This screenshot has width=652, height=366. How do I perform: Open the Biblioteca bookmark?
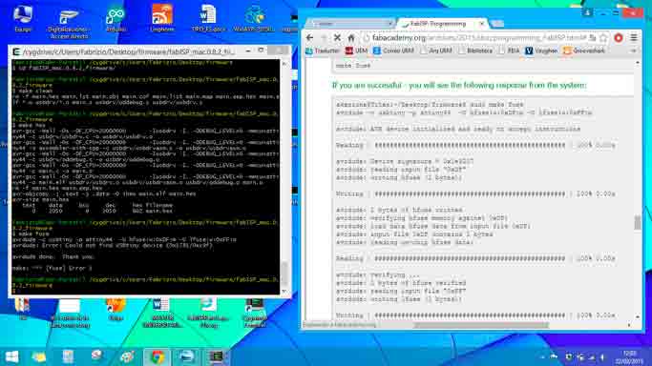475,51
